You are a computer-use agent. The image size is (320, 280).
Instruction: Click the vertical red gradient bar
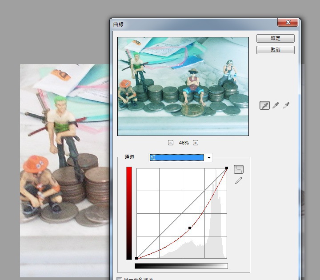point(129,213)
